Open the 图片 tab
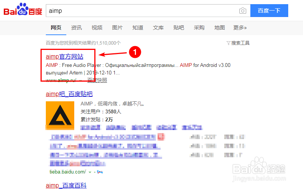Viewport: 303px width, 189px height. click(x=117, y=28)
